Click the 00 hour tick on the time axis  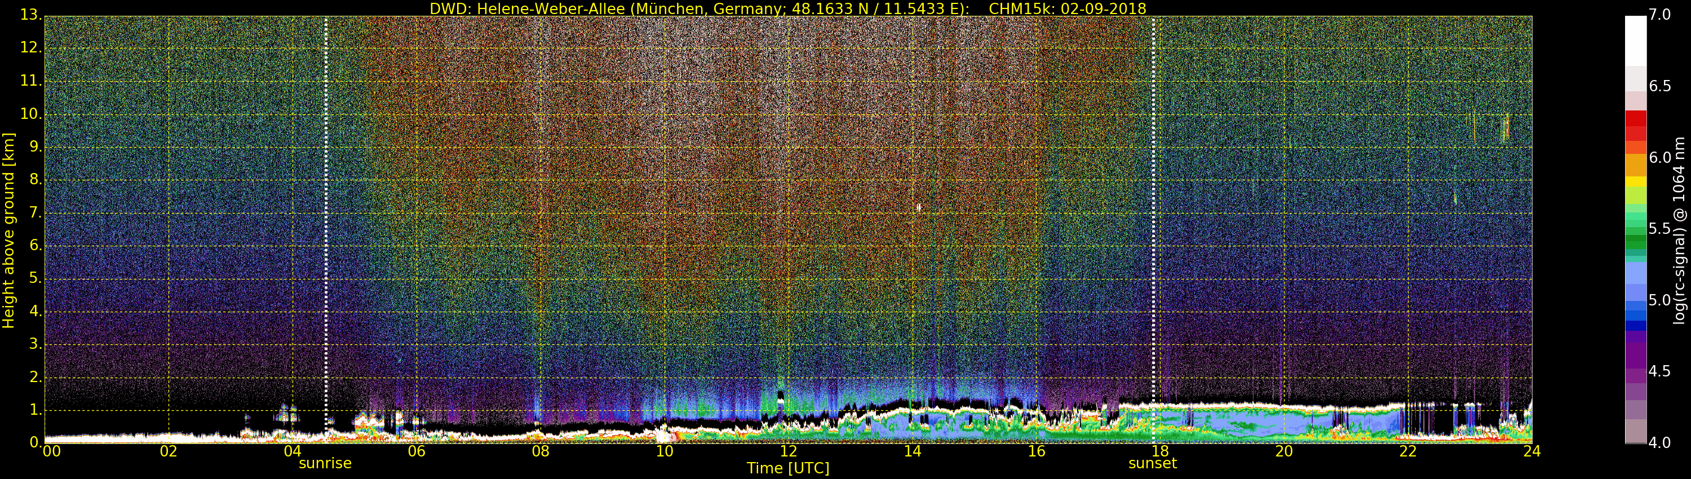[51, 451]
